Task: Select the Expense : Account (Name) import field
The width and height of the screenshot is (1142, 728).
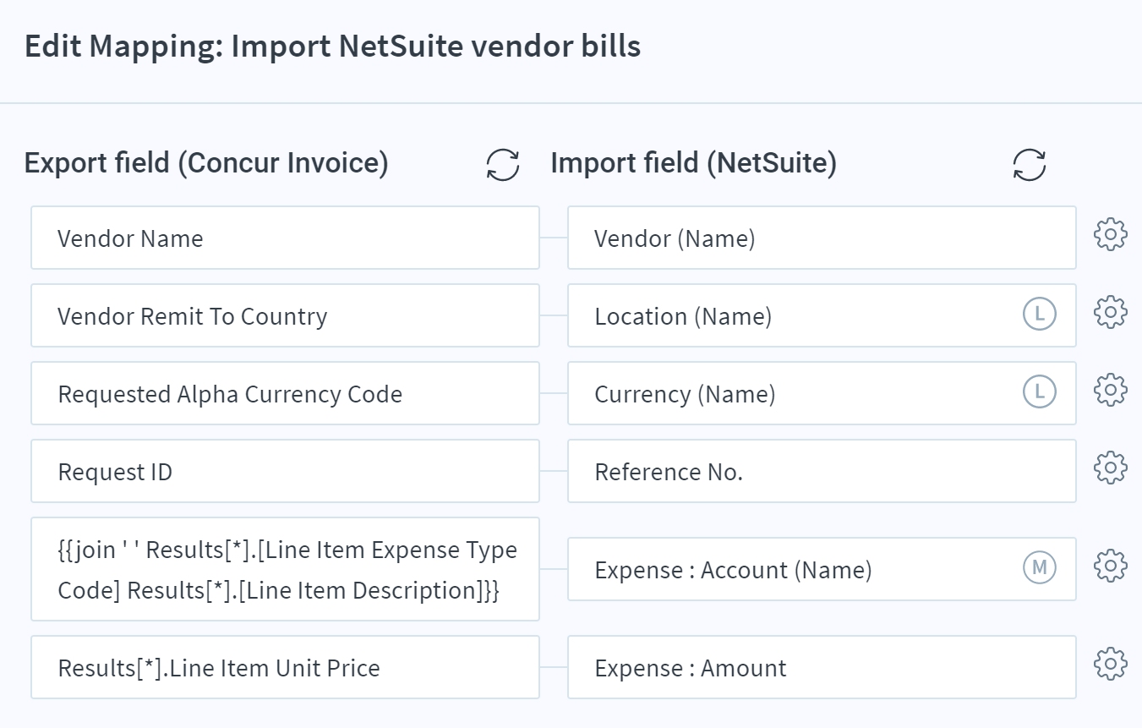Action: point(822,569)
